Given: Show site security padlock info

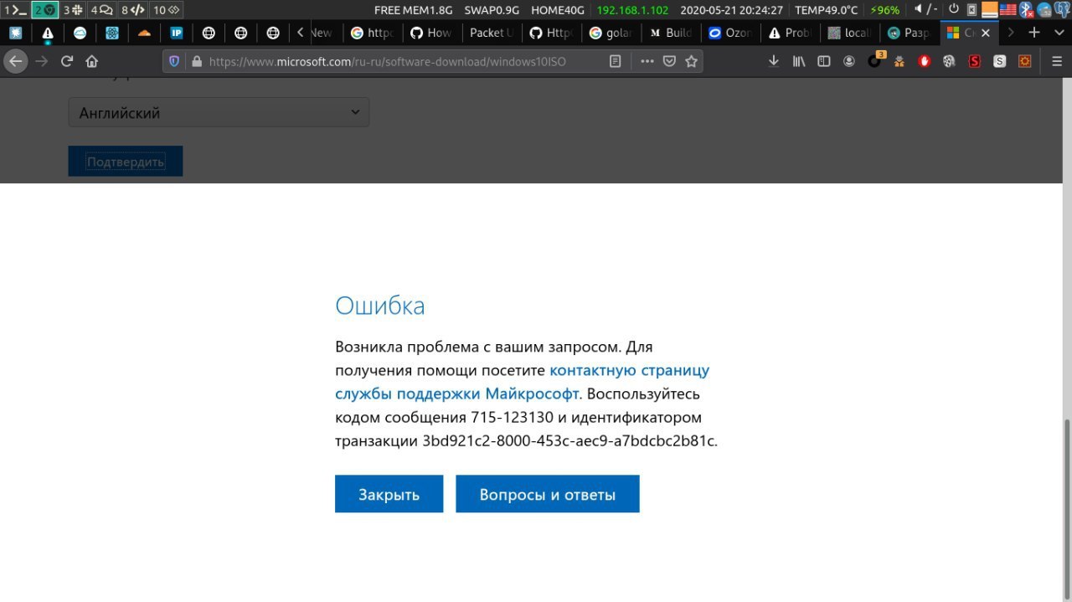Looking at the screenshot, I should tap(197, 61).
